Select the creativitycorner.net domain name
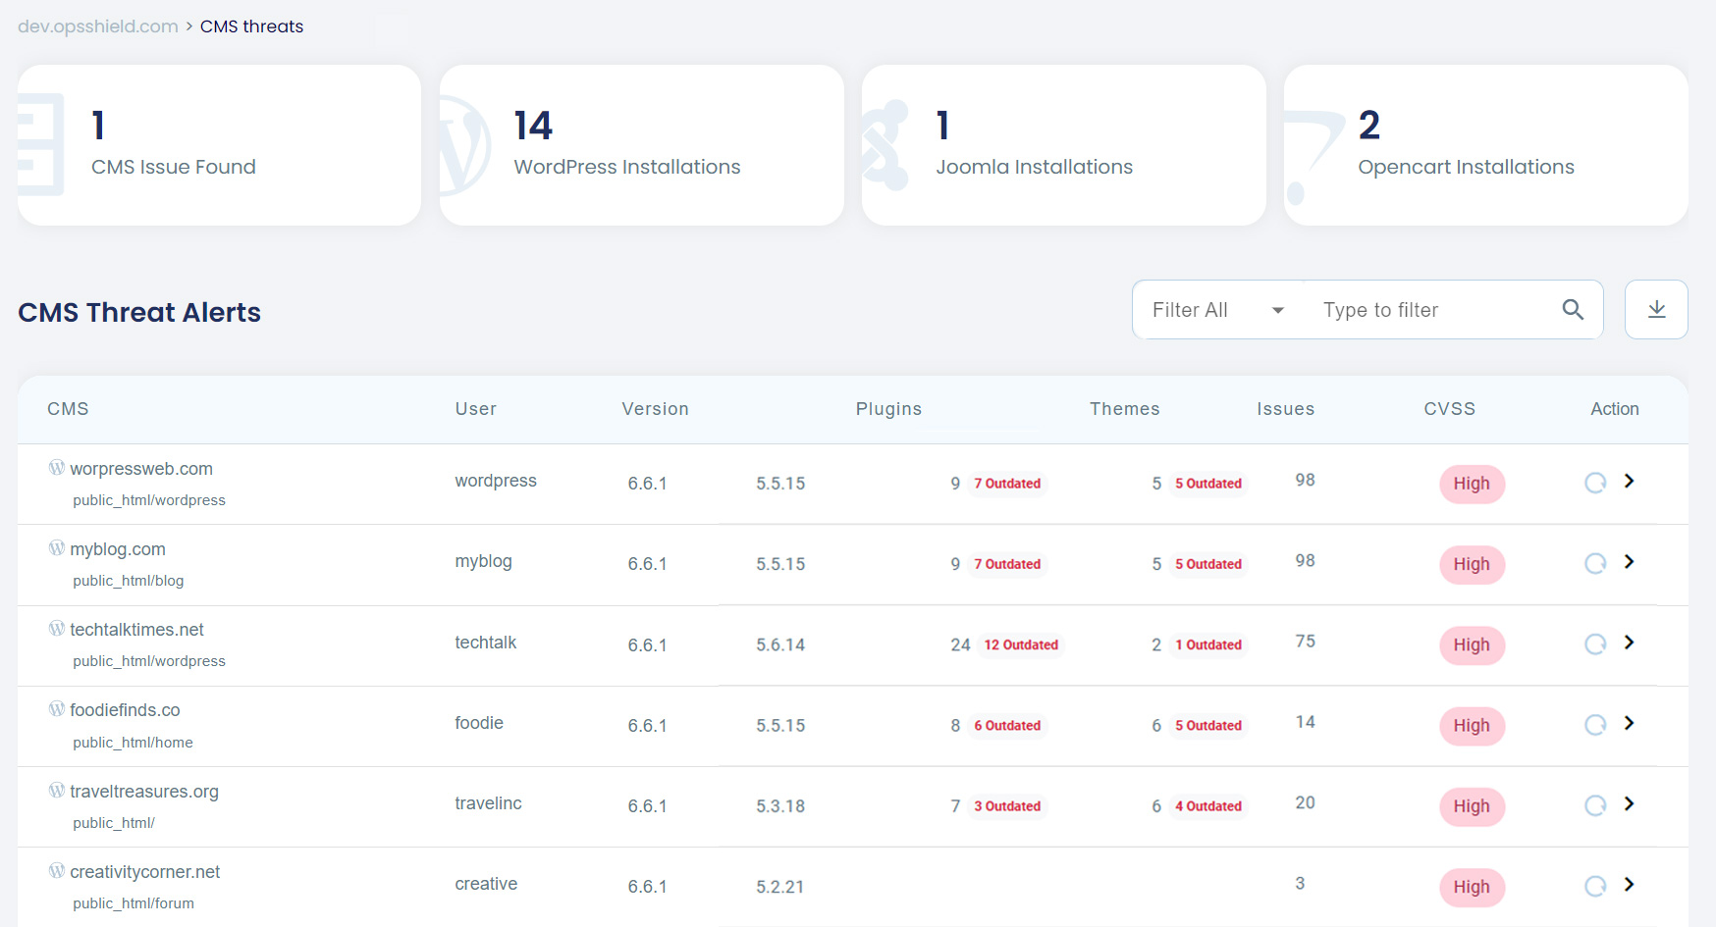Viewport: 1716px width, 927px height. tap(145, 872)
